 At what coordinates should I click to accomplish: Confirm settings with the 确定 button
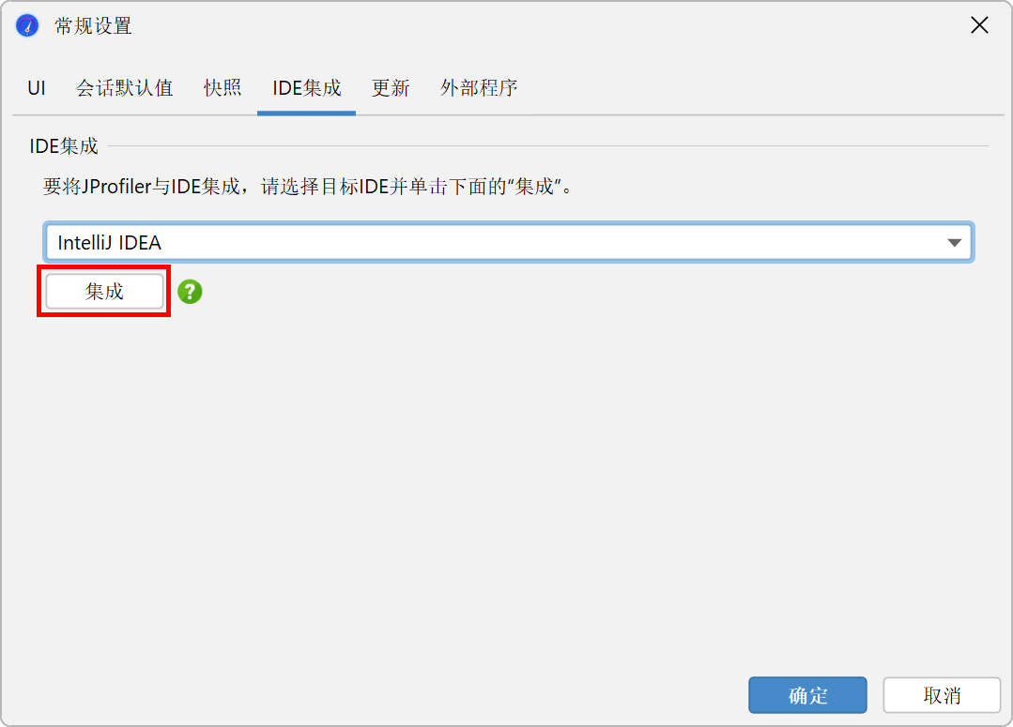[x=807, y=695]
